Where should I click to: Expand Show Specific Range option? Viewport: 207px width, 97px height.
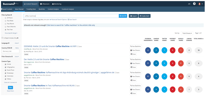coord(11,33)
